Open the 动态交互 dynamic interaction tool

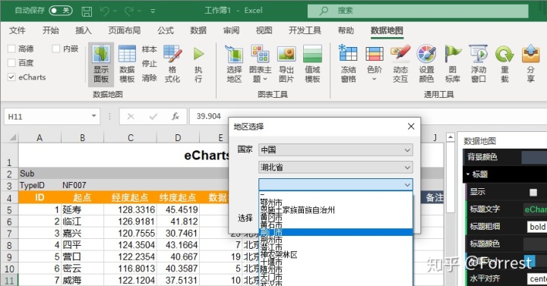(x=400, y=64)
